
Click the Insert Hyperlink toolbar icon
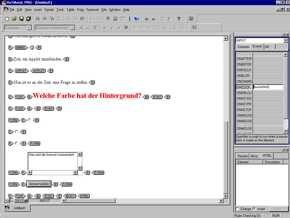[108, 19]
